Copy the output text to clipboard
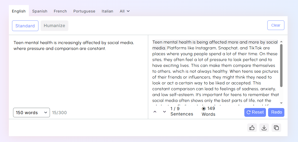Viewport: 298px width, 142px height. point(276,128)
